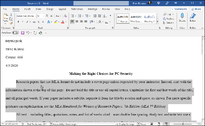The image size is (205, 126).
Task: Expand bullet list library arrow
Action: click(76, 16)
